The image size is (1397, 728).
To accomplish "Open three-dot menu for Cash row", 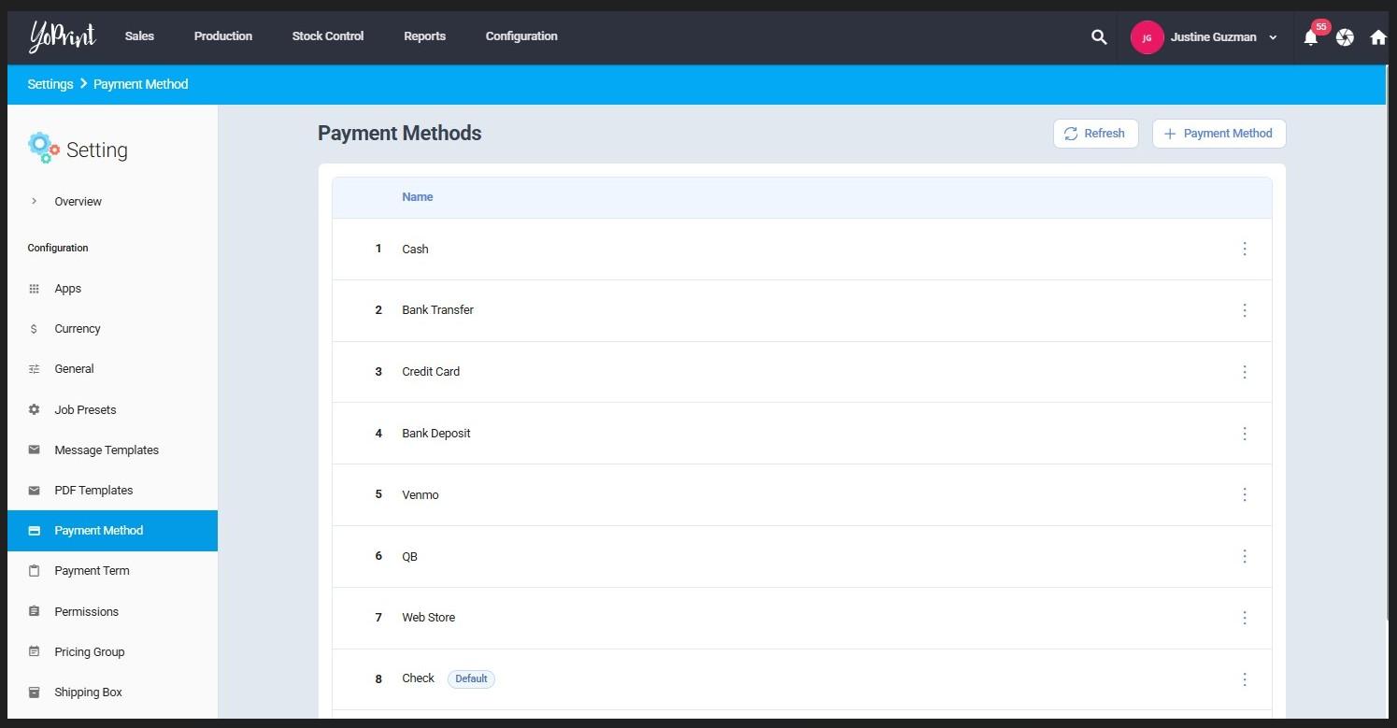I will point(1244,249).
